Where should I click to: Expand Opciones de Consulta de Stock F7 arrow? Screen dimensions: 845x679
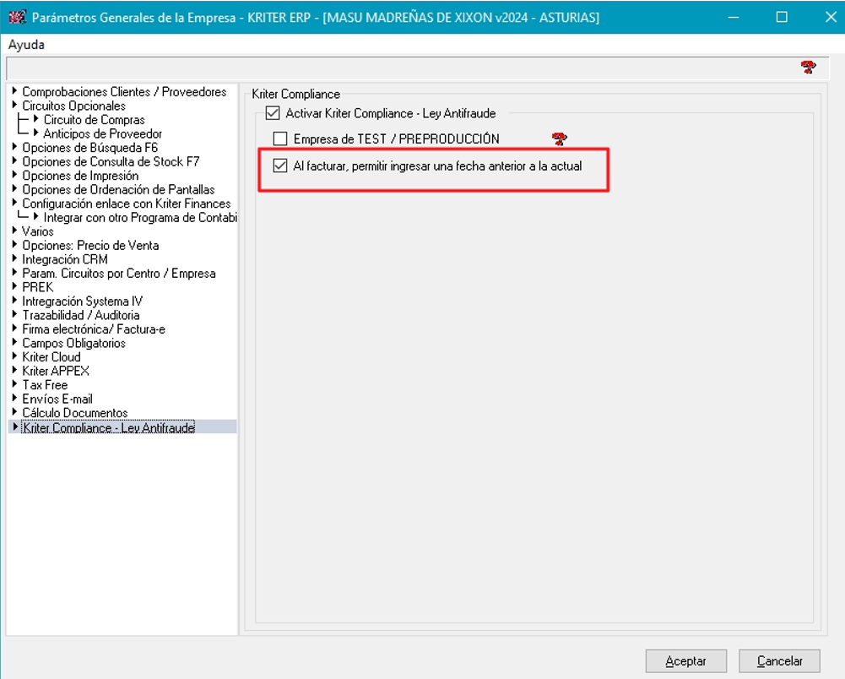(x=14, y=161)
